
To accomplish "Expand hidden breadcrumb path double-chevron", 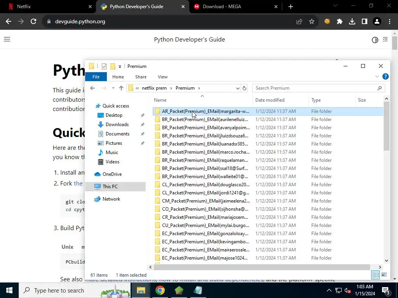I will click(137, 88).
